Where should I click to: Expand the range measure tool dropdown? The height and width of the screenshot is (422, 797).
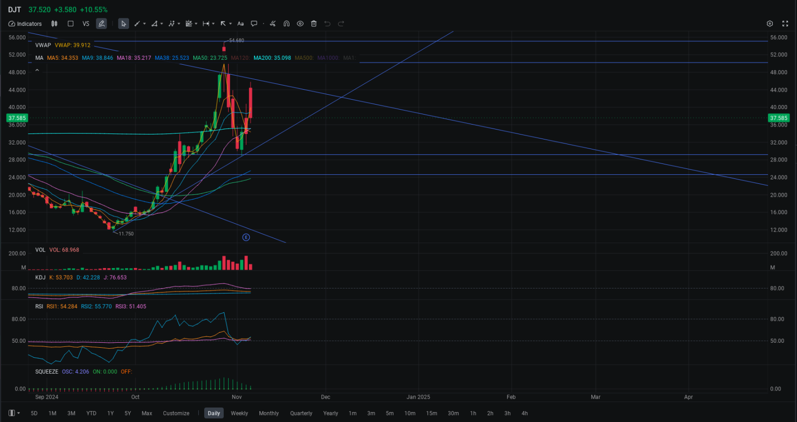tap(213, 23)
